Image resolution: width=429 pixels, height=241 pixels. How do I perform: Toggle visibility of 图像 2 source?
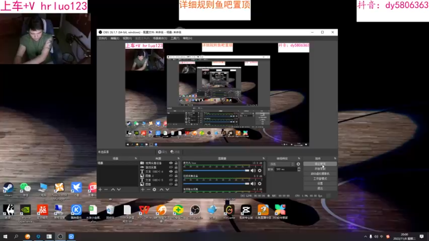tap(171, 176)
